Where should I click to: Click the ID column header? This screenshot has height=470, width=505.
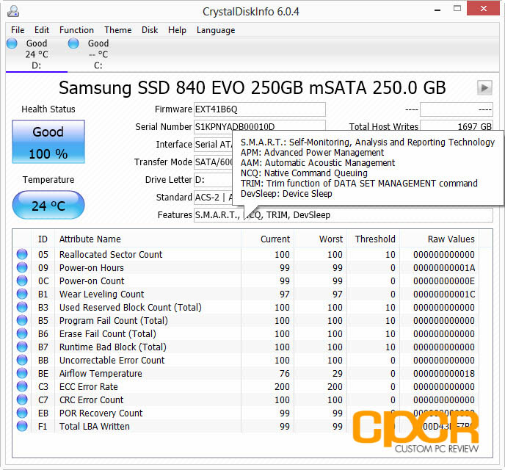(43, 239)
